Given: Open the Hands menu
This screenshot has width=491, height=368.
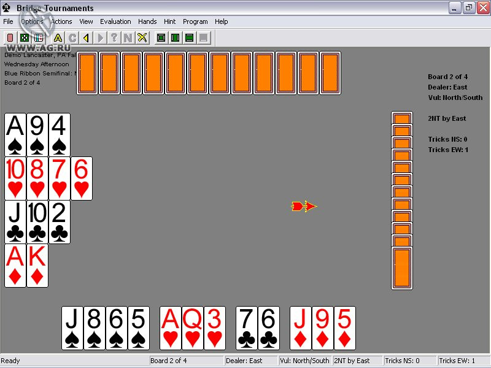Looking at the screenshot, I should (x=147, y=21).
